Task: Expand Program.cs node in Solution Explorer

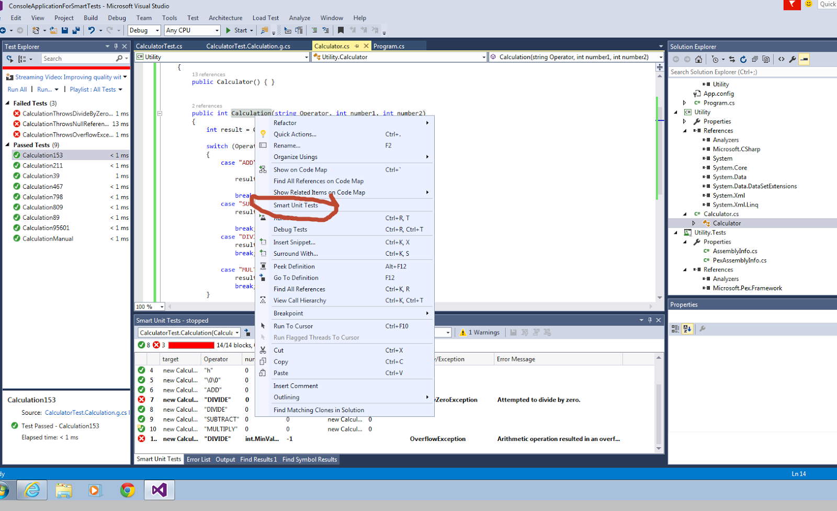Action: (684, 103)
